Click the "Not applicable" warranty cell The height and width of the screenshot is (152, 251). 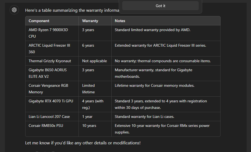(x=95, y=61)
